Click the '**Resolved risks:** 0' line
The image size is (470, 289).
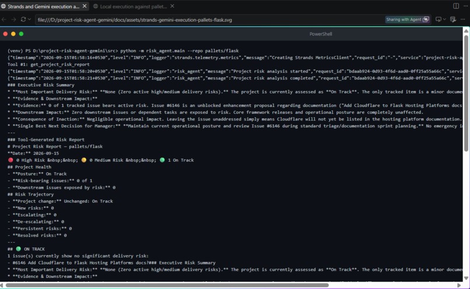[37, 236]
